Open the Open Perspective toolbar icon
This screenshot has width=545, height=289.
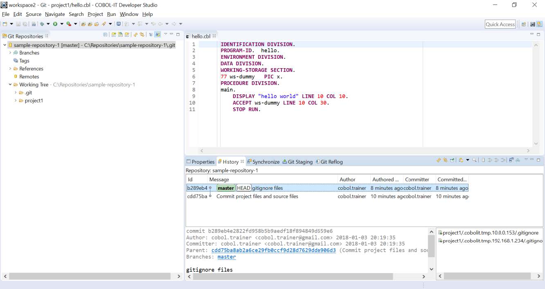click(524, 24)
